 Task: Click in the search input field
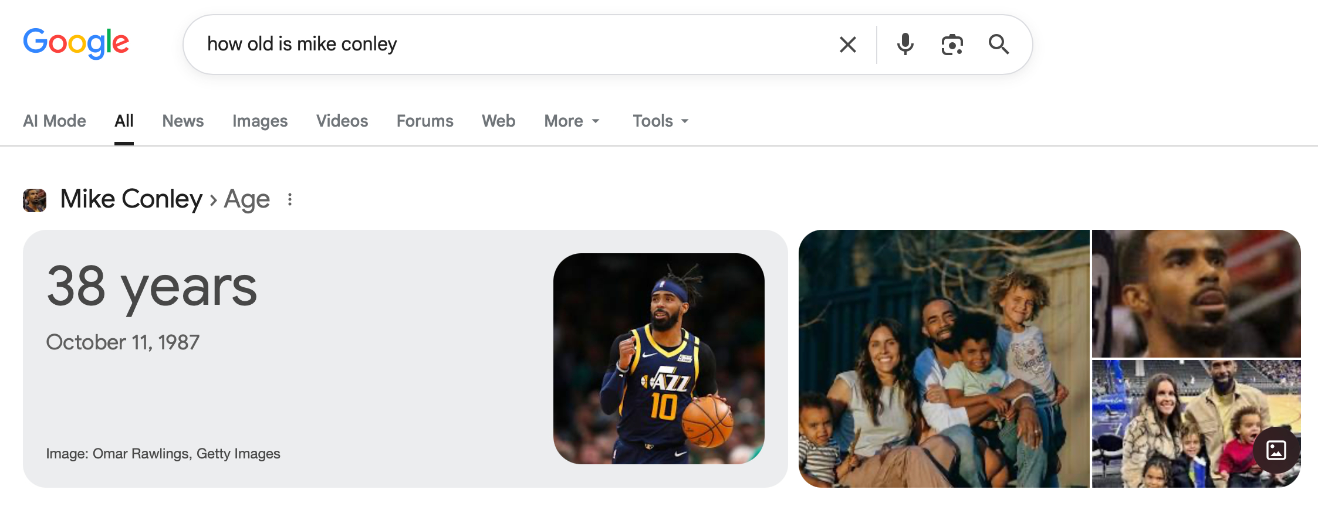click(x=516, y=45)
